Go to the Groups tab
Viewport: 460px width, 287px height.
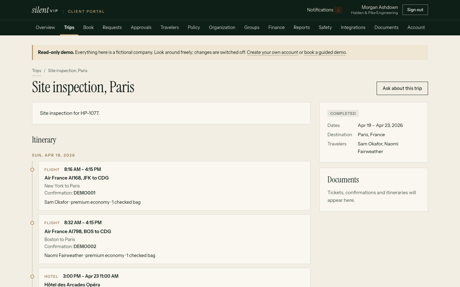tap(252, 27)
